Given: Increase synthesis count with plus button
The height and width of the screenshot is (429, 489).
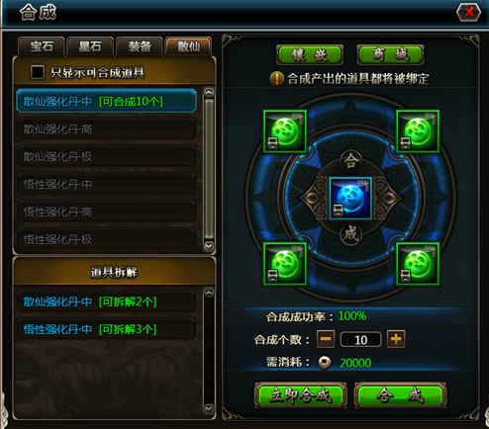Looking at the screenshot, I should [396, 339].
